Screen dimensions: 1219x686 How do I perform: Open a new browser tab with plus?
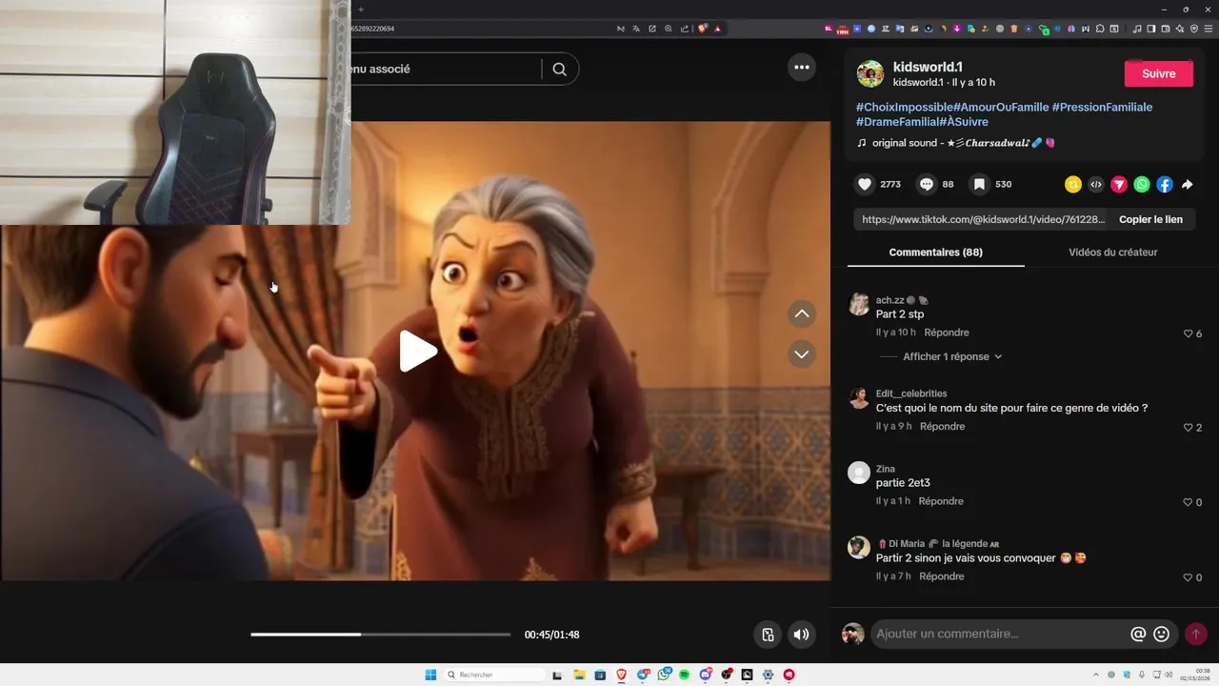pyautogui.click(x=361, y=9)
